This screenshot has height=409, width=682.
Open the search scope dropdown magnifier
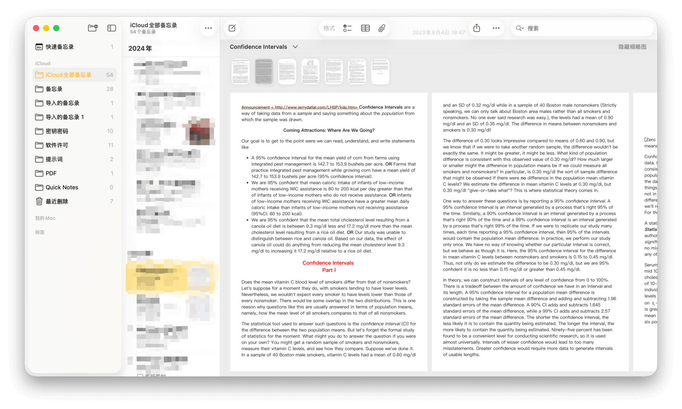[x=520, y=28]
